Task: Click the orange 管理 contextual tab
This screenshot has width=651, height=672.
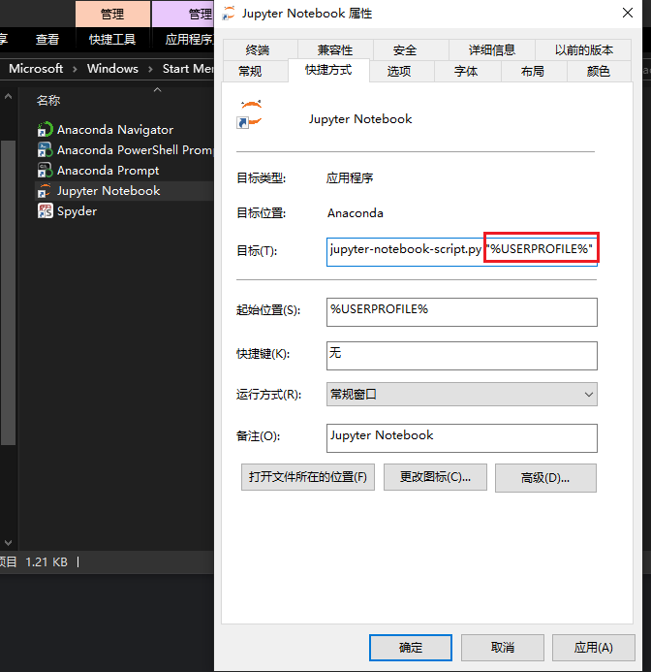Action: point(112,15)
